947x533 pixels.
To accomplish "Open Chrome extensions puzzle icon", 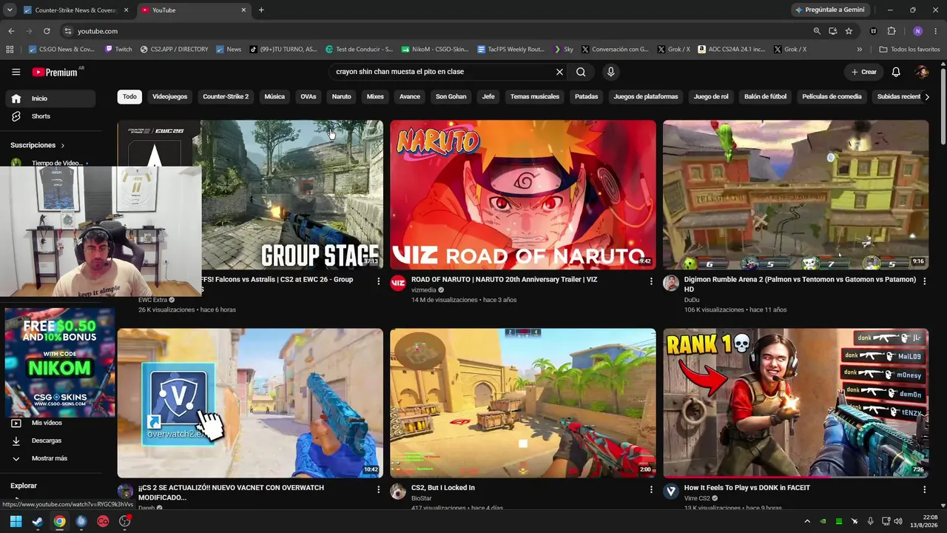I will tap(891, 31).
